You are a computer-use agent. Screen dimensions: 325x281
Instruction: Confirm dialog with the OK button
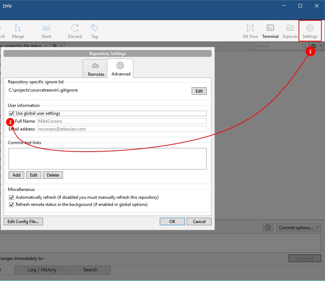coord(172,221)
